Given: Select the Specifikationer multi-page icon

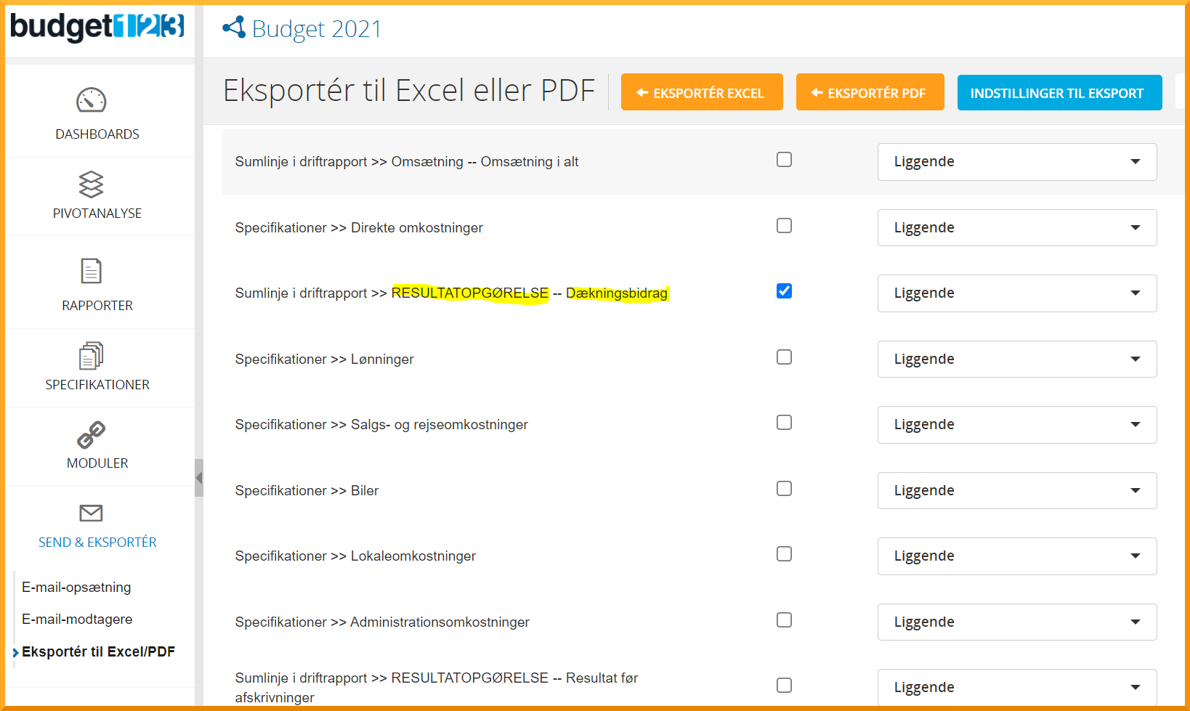Looking at the screenshot, I should (x=92, y=356).
